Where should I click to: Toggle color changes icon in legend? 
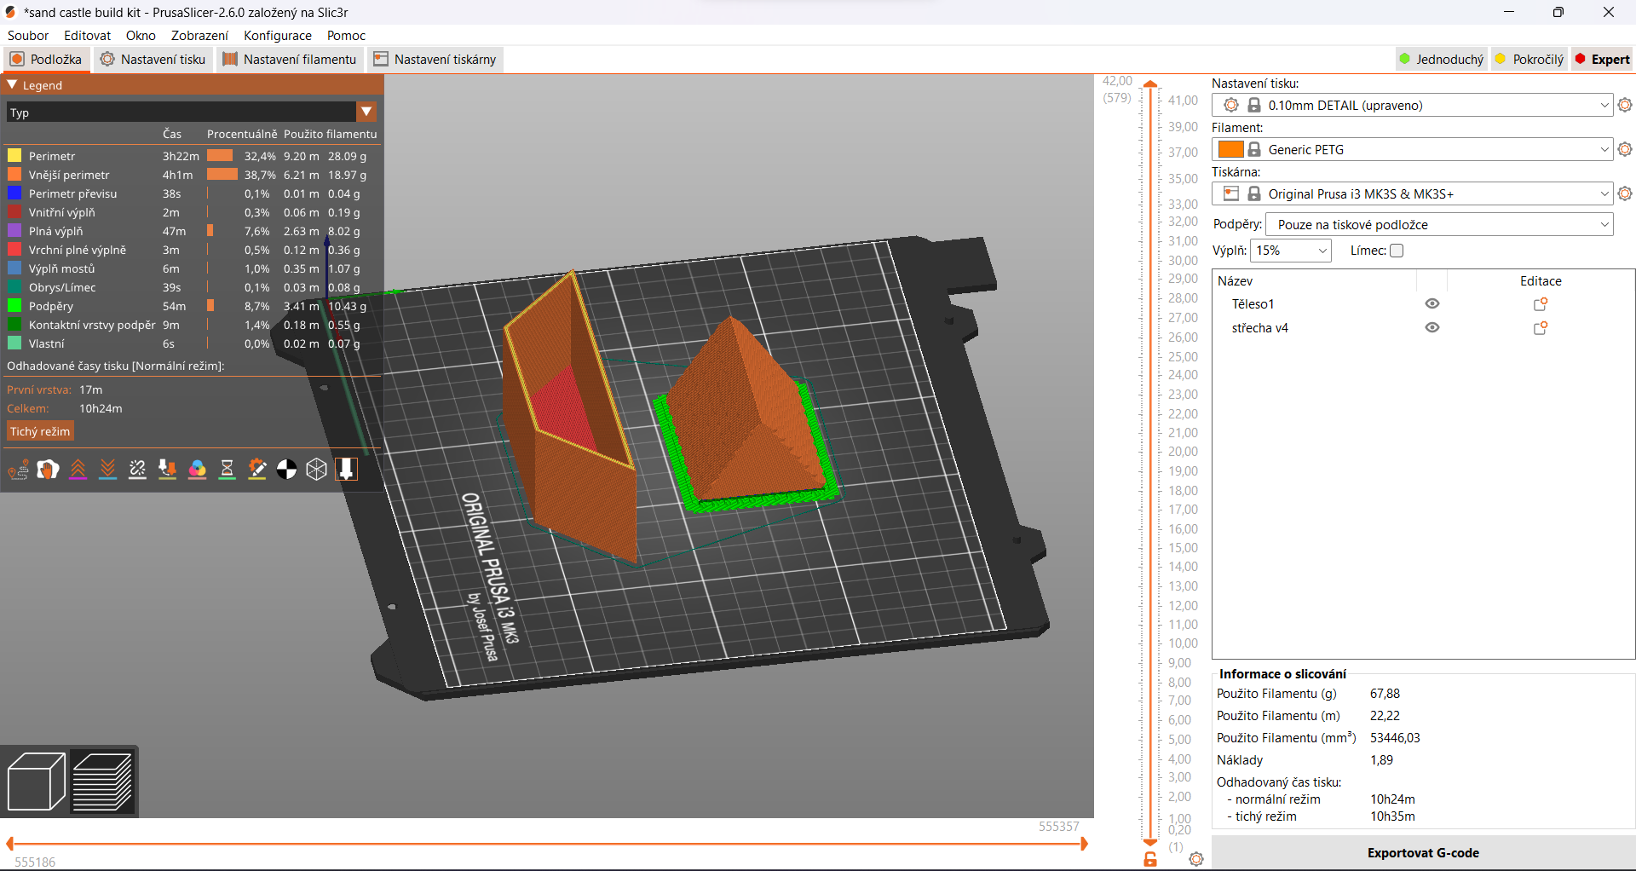tap(197, 470)
